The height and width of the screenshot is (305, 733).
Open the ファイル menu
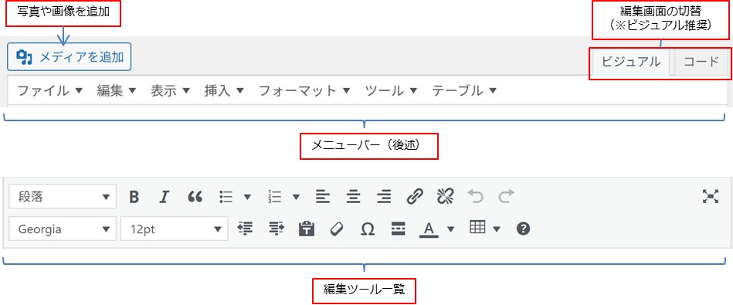(50, 90)
